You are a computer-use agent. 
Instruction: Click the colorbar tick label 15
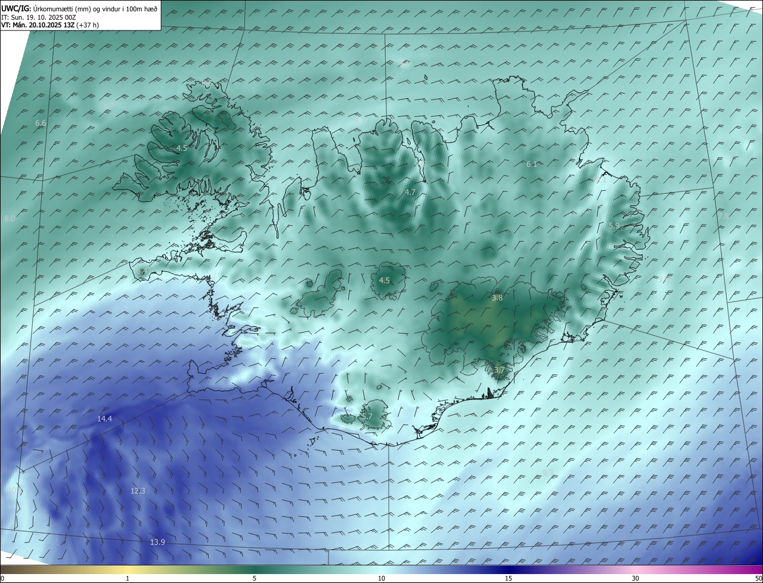[508, 578]
